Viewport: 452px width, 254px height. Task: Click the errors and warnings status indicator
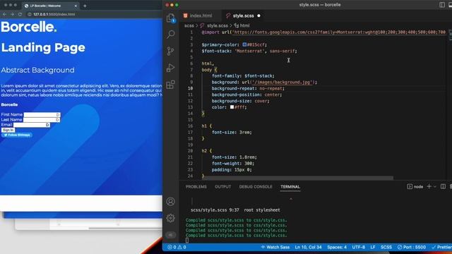pyautogui.click(x=177, y=247)
